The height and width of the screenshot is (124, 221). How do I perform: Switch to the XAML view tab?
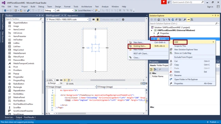[70, 84]
